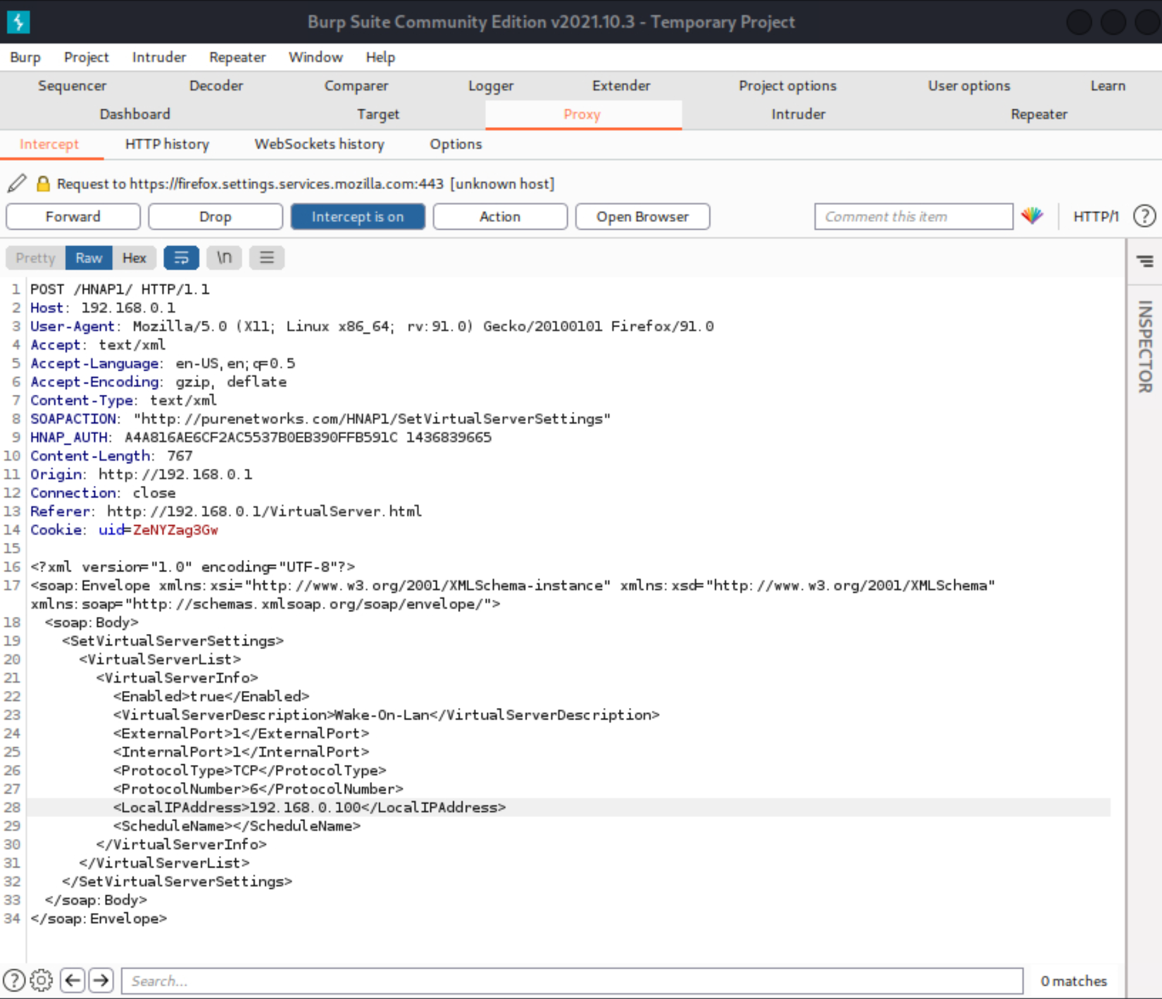Select the Intercept sub-tab
1162x999 pixels.
(x=49, y=144)
